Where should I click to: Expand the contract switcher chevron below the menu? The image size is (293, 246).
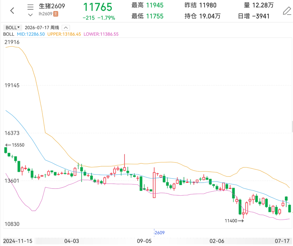(x=30, y=15)
